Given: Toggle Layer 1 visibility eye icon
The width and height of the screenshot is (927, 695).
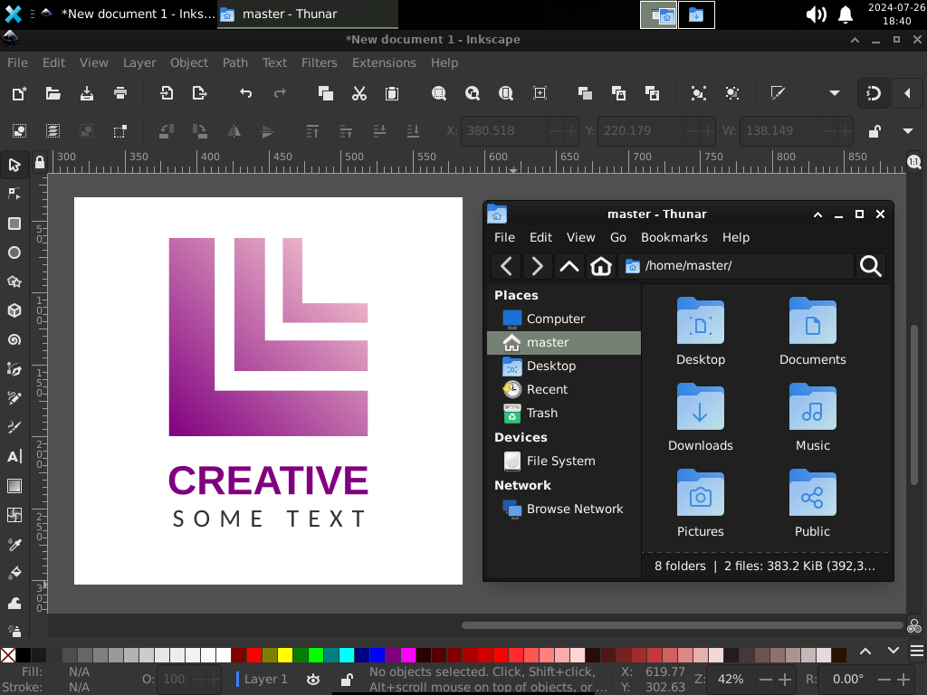Looking at the screenshot, I should pos(313,679).
